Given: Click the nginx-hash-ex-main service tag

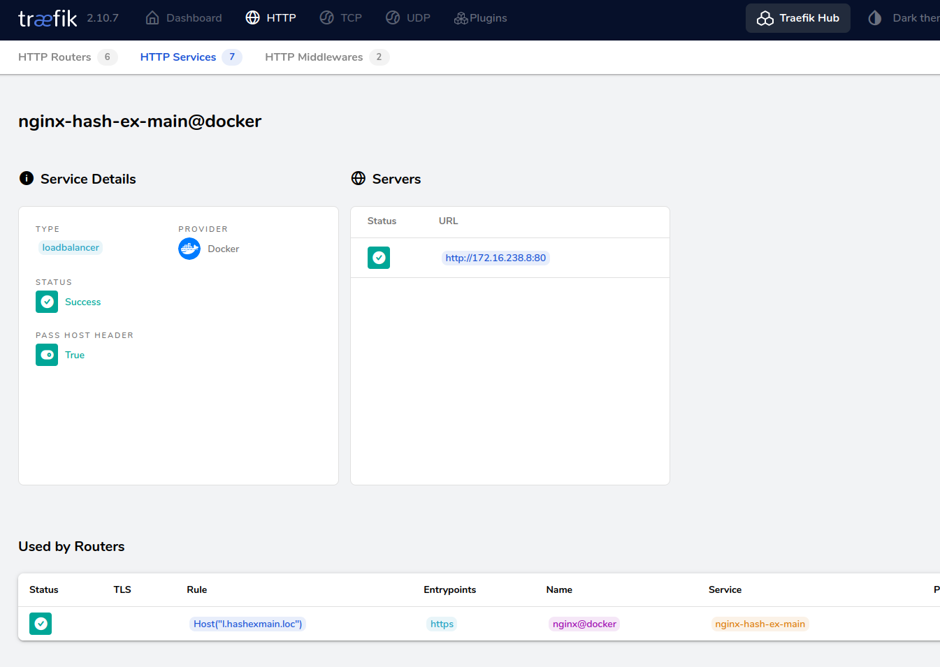Looking at the screenshot, I should tap(760, 624).
